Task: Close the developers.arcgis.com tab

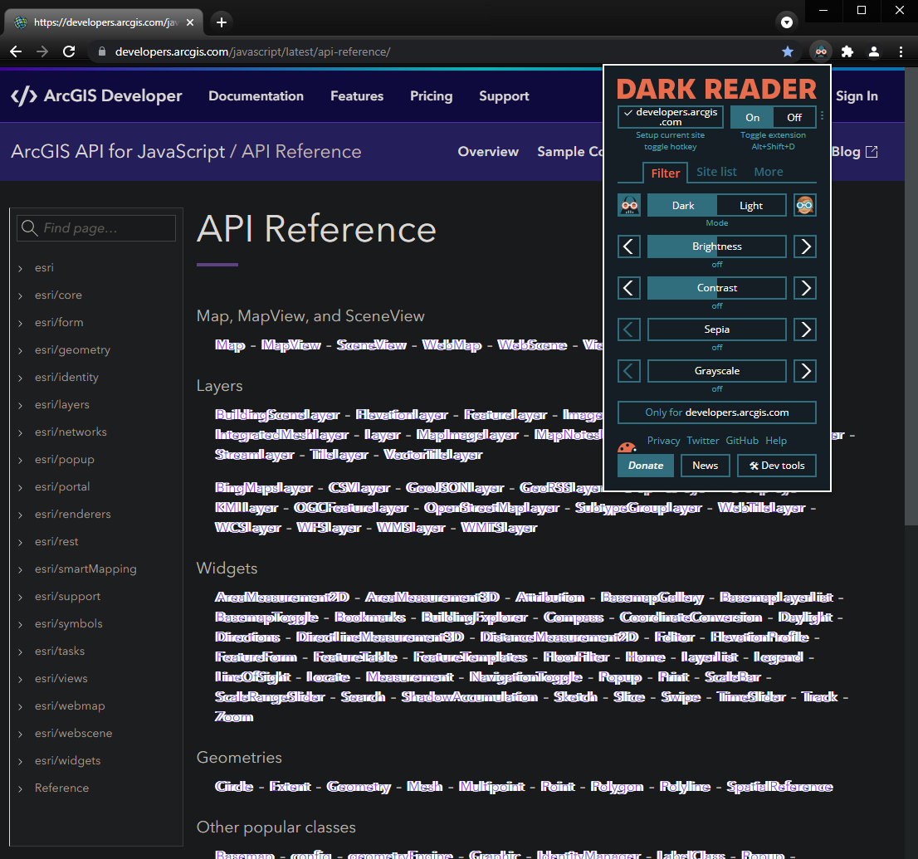Action: point(190,22)
